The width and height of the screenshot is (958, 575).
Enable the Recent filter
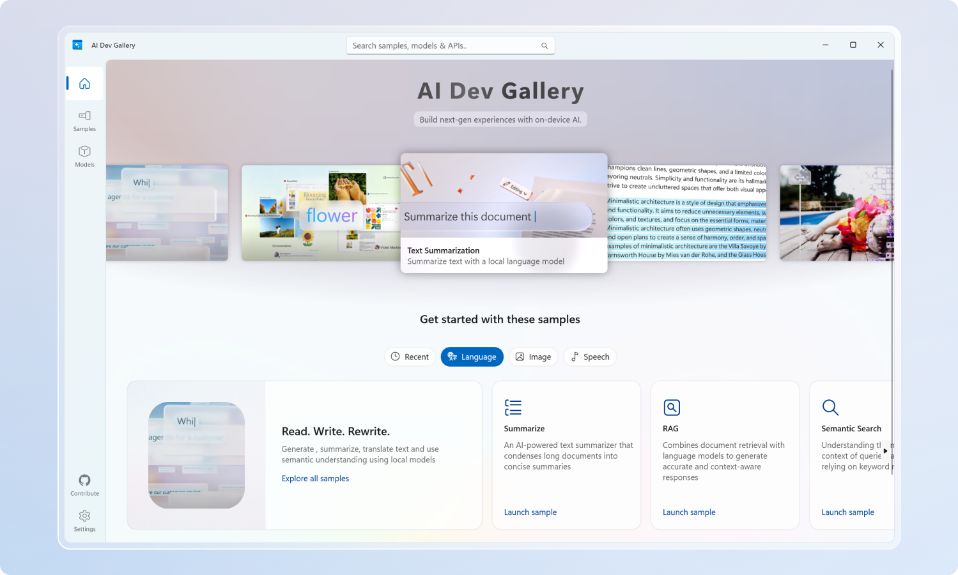point(410,356)
